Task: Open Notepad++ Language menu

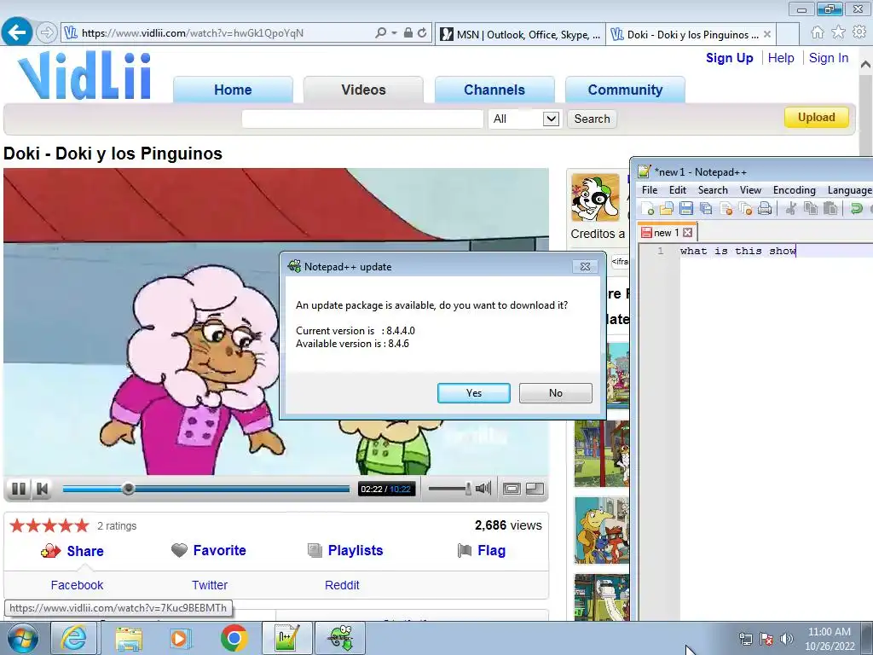Action: [850, 190]
